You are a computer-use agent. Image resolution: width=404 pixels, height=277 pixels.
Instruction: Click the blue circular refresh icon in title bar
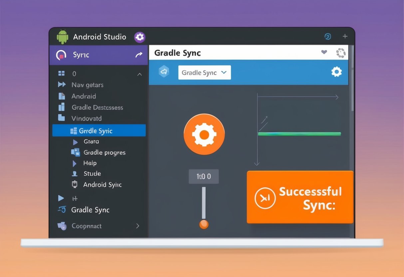pos(328,37)
